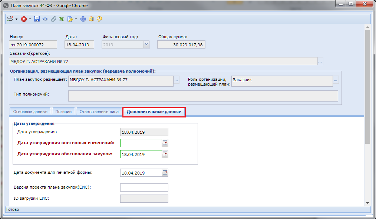Viewport: 376px width, 219px height.
Task: Click the blue info circle icon
Action: tap(83, 19)
